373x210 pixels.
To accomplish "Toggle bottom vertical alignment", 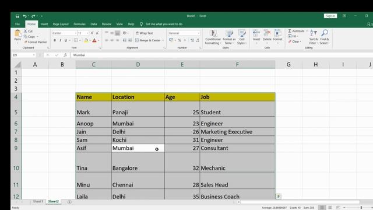I will [117, 33].
